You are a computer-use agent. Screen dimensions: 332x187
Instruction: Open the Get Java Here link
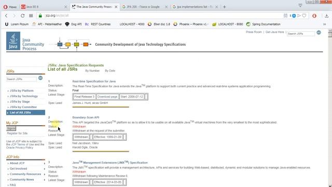click(274, 32)
